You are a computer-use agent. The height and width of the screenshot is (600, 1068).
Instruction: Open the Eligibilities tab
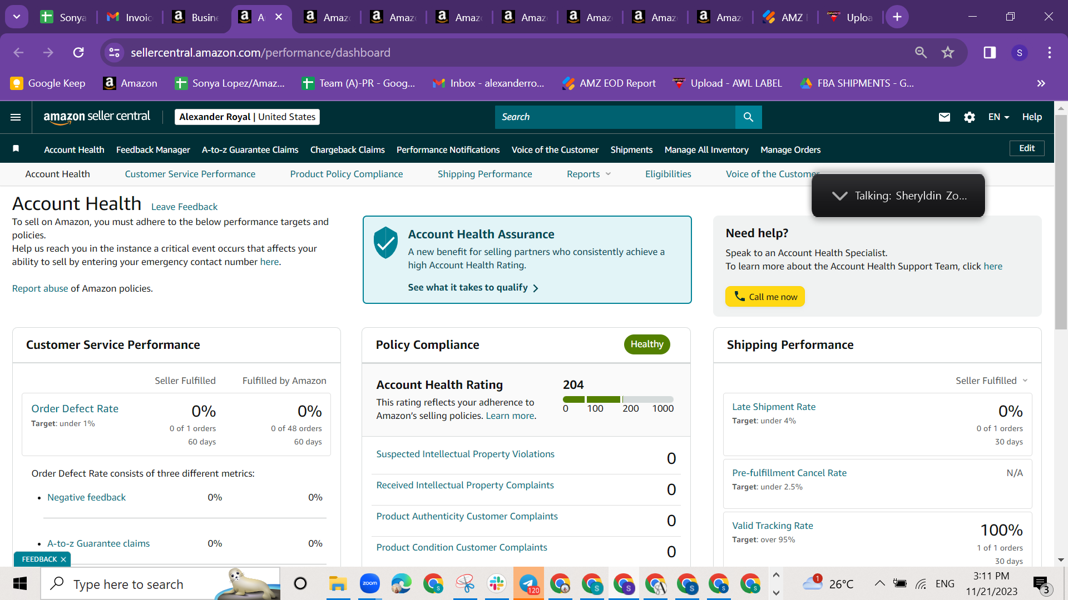668,174
